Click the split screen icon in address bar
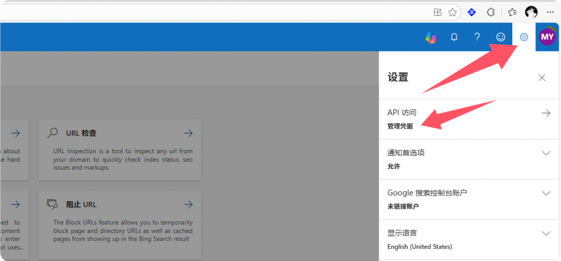561x261 pixels. coord(438,12)
